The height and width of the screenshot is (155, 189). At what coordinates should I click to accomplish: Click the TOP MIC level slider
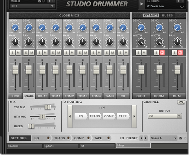click(x=47, y=107)
